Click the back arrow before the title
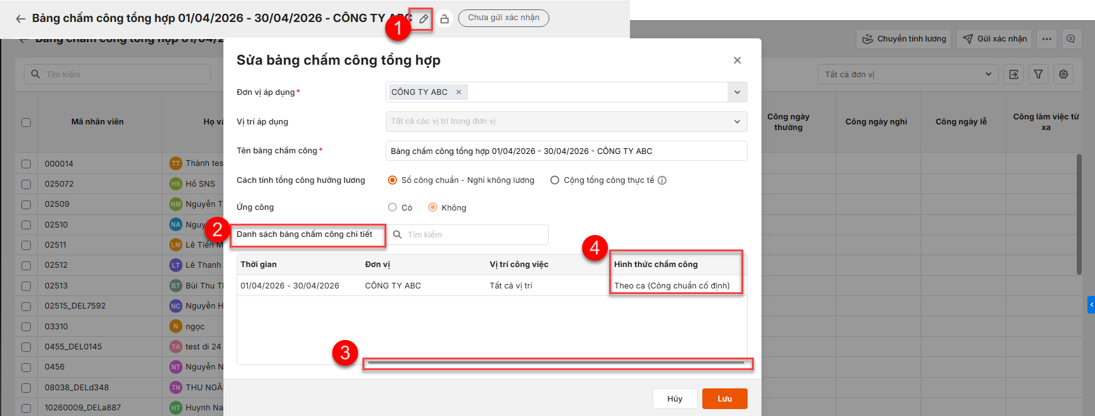 (21, 19)
